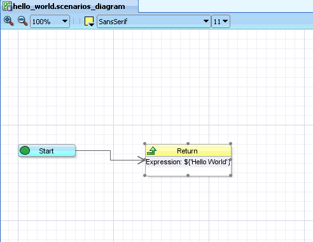
Task: Select the hello_world.scenarios_diagram tab
Action: pyautogui.click(x=69, y=6)
